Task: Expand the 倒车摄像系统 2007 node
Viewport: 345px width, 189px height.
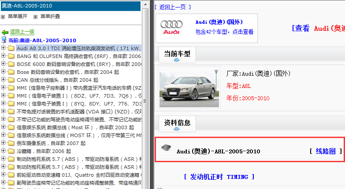Action: click(3, 142)
